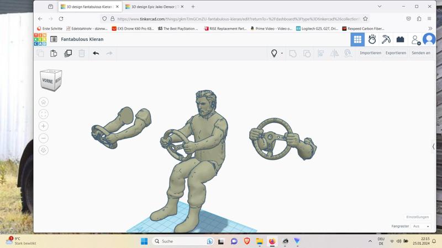Toggle the orthographic perspective view button

(44, 150)
